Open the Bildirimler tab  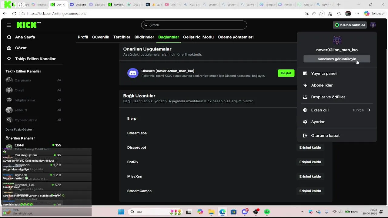tap(144, 37)
